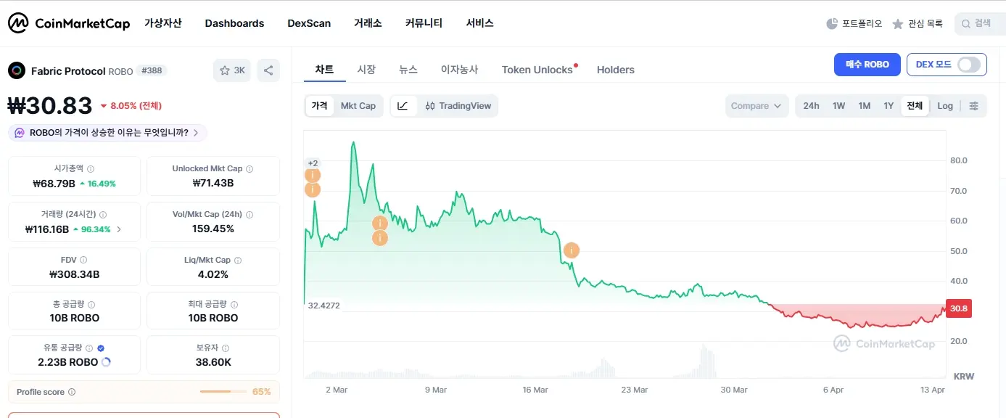Enable Log scale on the chart
The height and width of the screenshot is (418, 1006).
click(944, 105)
